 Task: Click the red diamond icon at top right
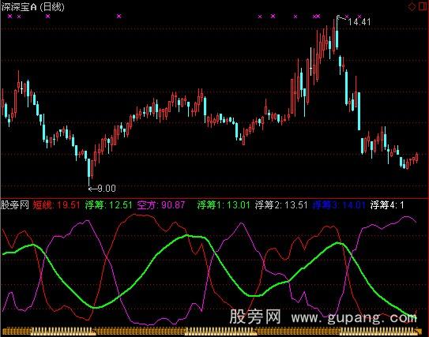point(412,6)
